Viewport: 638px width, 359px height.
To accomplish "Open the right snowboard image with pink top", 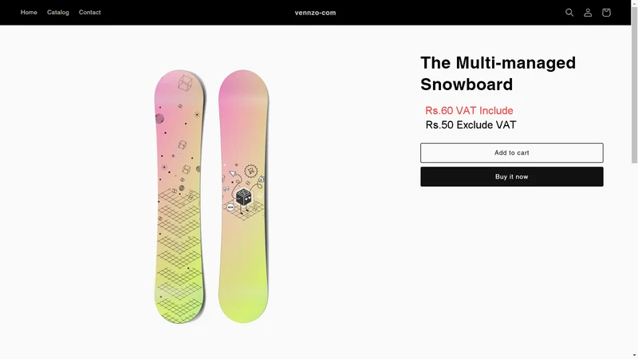I will pyautogui.click(x=243, y=196).
